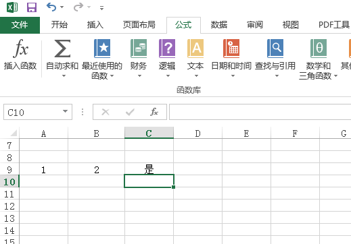
Task: Click the formula bar options dots handle
Action: point(83,112)
